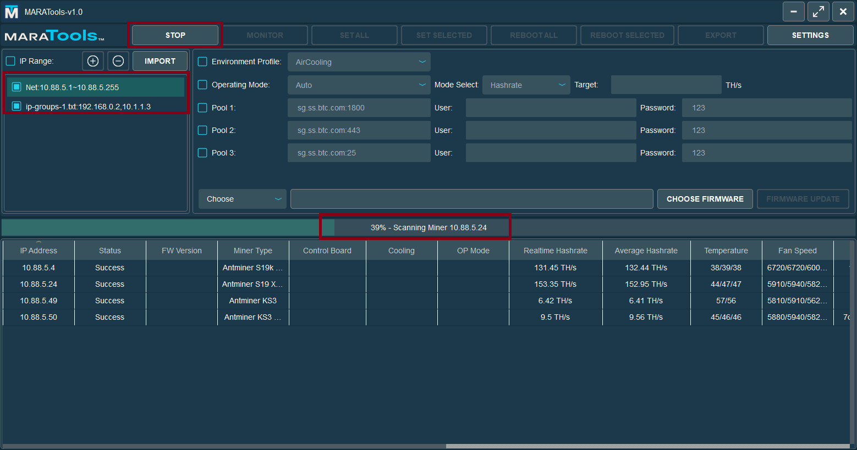Click the Pool 2 URL field sg.ss.btc.com:443

[x=359, y=130]
